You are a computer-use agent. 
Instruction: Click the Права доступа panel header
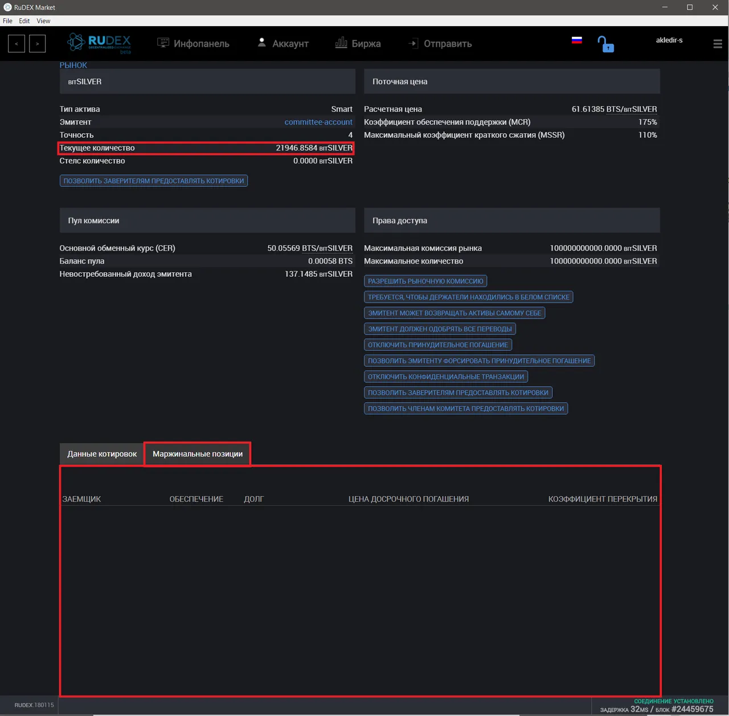click(512, 220)
